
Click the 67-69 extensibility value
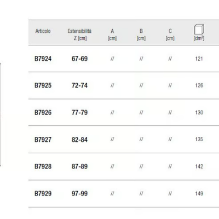point(79,59)
